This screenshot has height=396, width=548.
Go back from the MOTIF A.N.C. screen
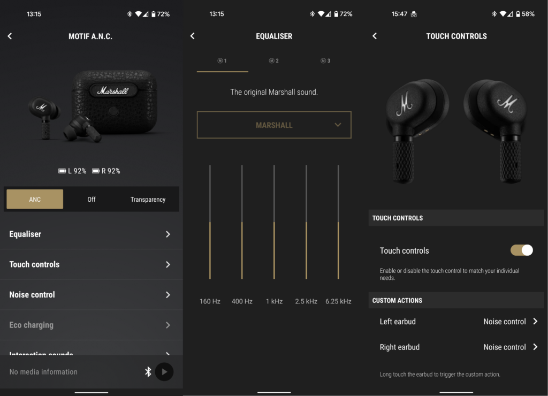10,36
